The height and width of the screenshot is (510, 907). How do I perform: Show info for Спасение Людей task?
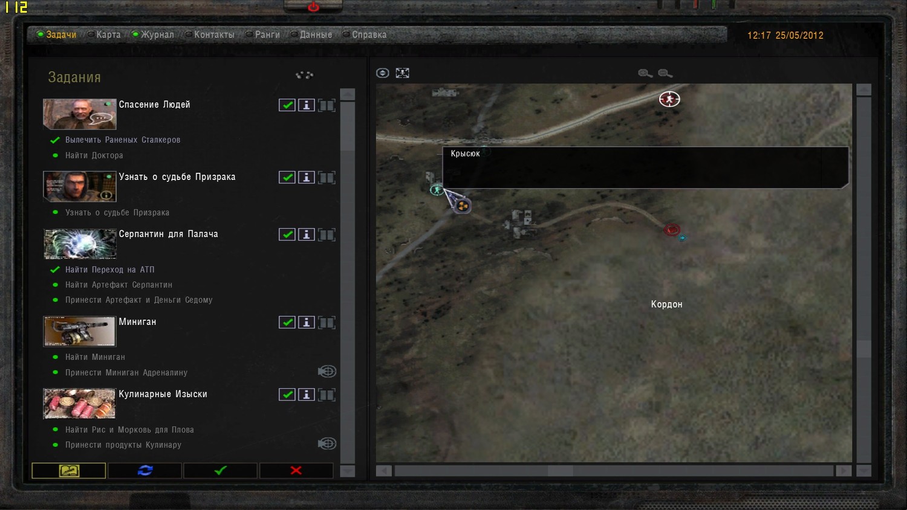[307, 105]
